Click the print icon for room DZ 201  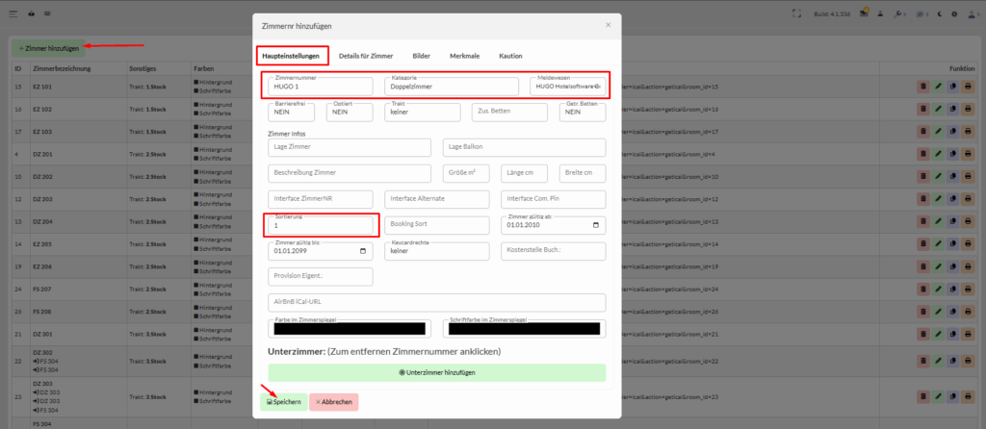coord(967,154)
